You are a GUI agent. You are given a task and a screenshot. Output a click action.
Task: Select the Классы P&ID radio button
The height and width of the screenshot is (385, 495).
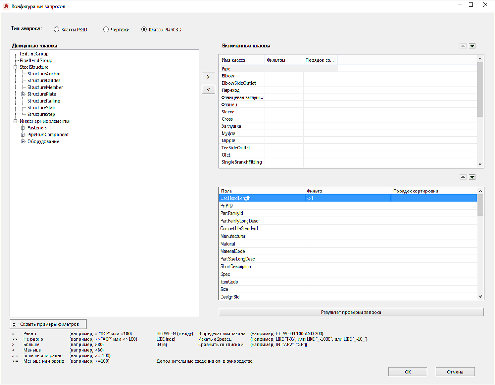pyautogui.click(x=56, y=30)
